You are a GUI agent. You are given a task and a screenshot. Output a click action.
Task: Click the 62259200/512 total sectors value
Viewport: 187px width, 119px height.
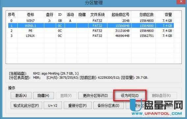coord(109,78)
